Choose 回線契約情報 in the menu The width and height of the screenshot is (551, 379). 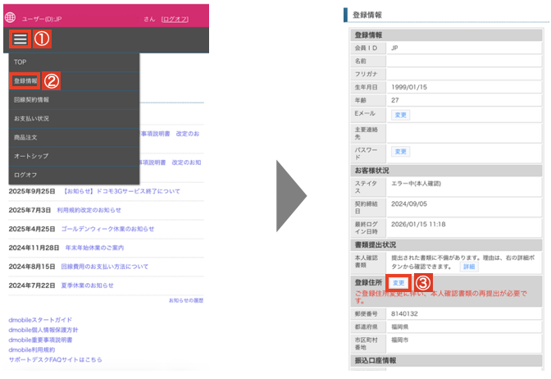[32, 100]
